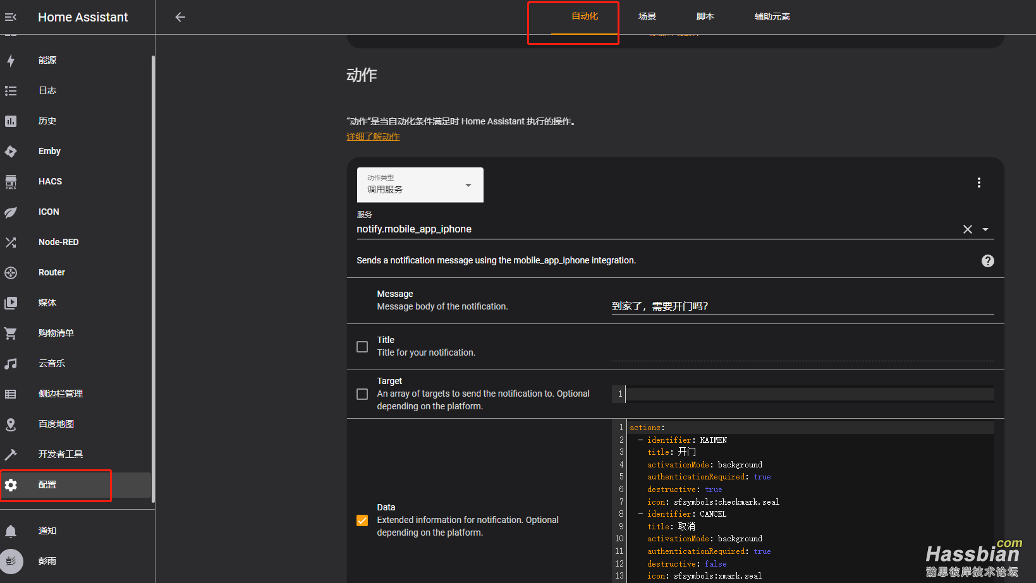Switch to the 脚本 tab
Viewport: 1036px width, 583px height.
(x=705, y=16)
